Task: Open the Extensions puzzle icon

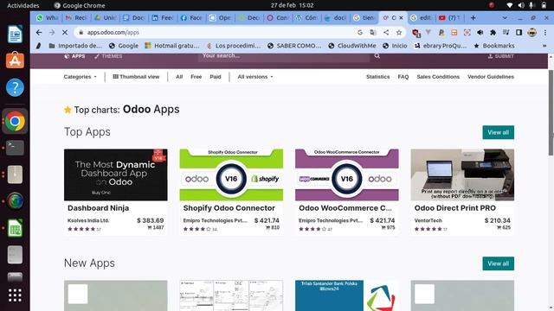Action: (x=493, y=33)
